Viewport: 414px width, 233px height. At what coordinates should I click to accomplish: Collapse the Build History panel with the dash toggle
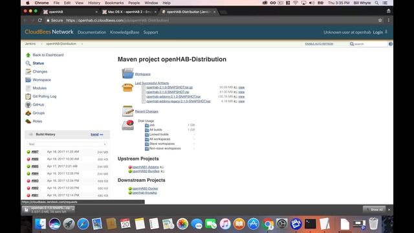[x=102, y=135]
